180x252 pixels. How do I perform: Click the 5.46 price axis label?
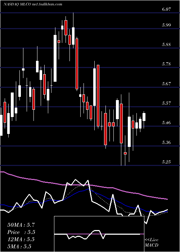(x=166, y=123)
